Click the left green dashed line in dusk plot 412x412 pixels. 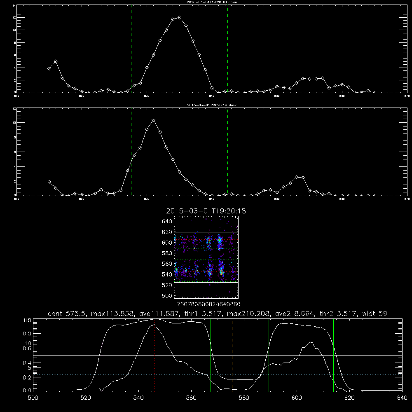(131, 152)
